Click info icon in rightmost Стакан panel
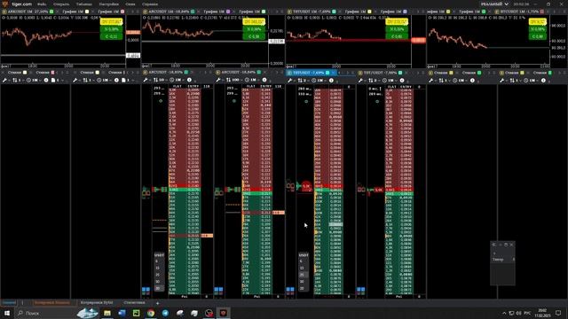568x319 pixels. (x=543, y=80)
